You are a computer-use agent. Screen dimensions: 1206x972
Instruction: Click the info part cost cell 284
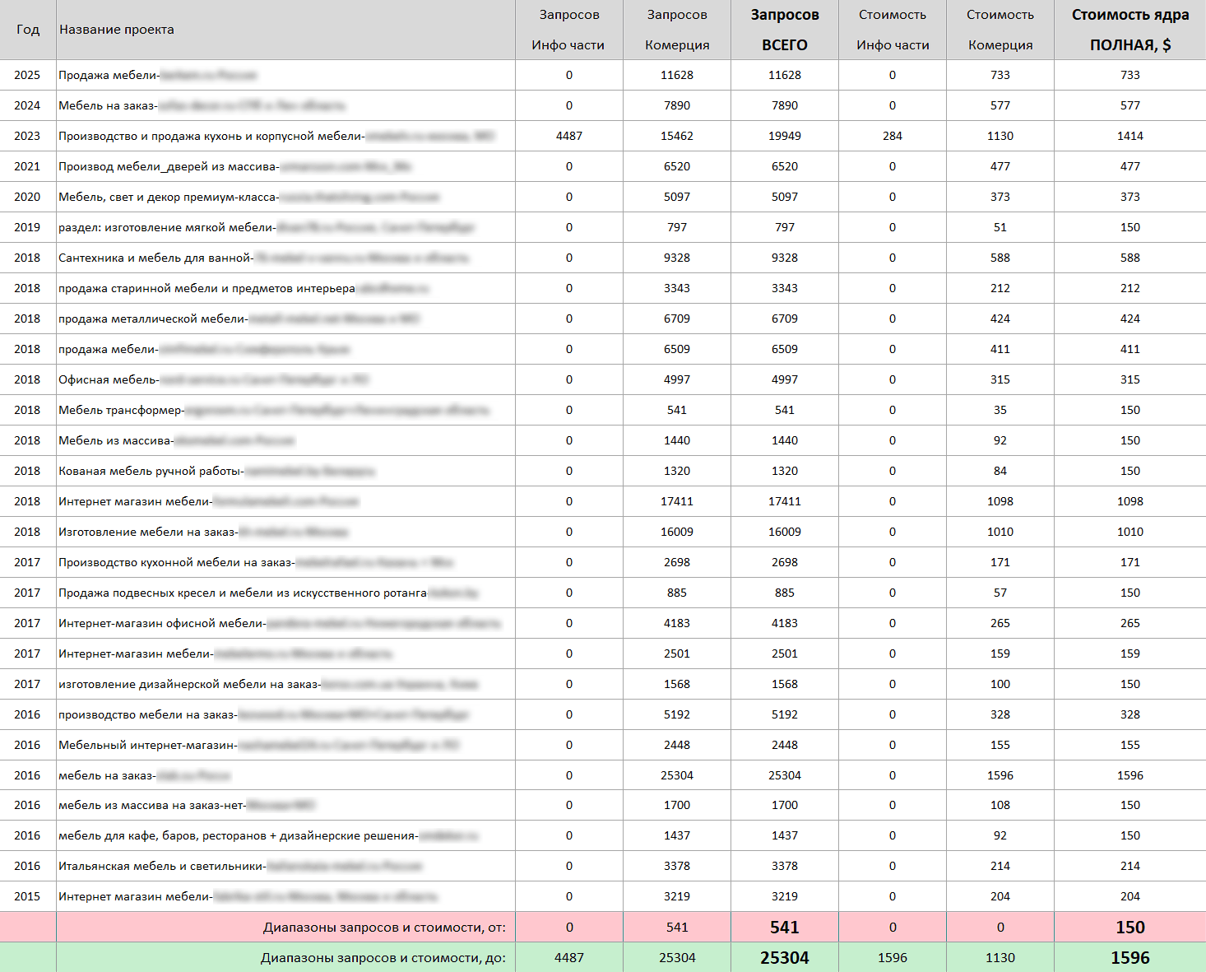pos(892,136)
